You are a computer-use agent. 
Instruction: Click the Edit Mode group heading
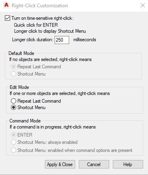19,87
